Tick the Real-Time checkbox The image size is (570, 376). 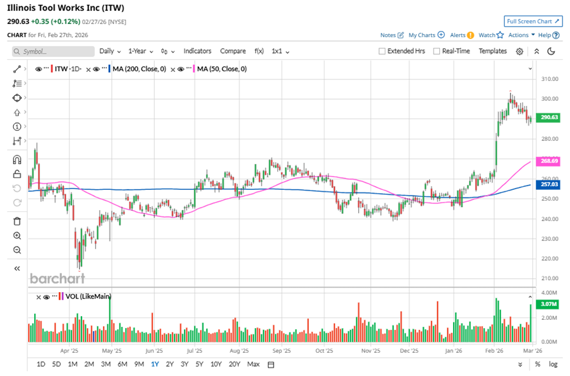pyautogui.click(x=437, y=51)
